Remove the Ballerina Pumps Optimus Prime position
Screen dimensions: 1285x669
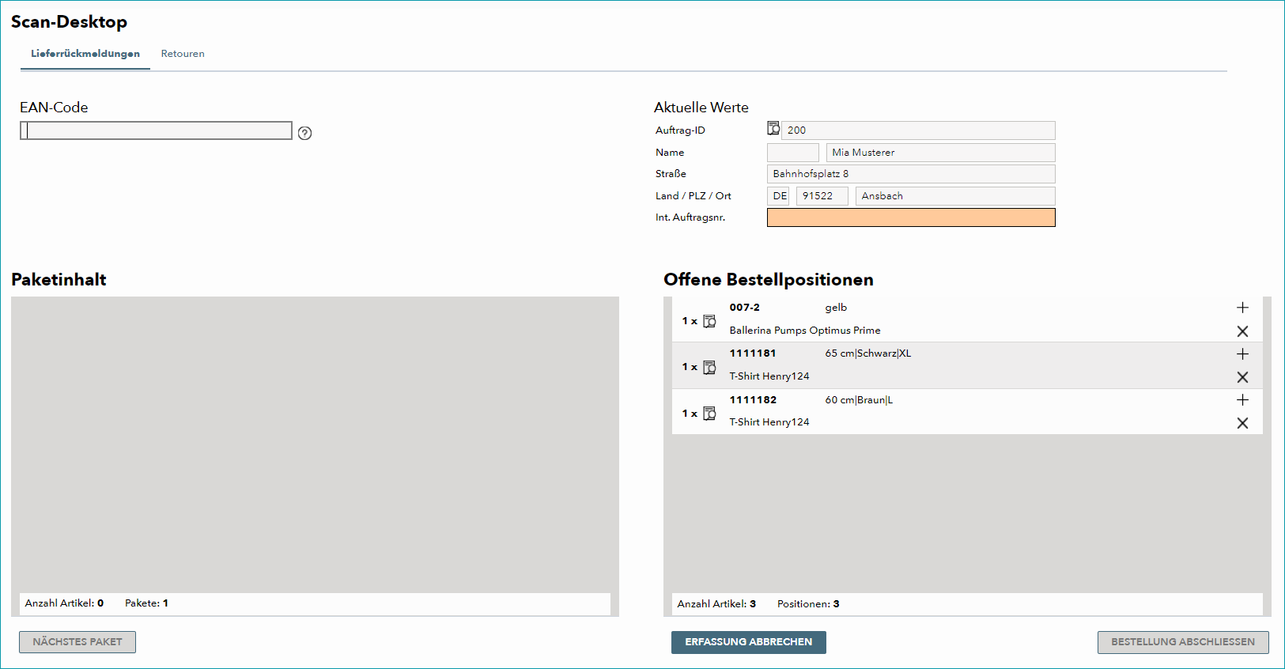click(x=1242, y=331)
